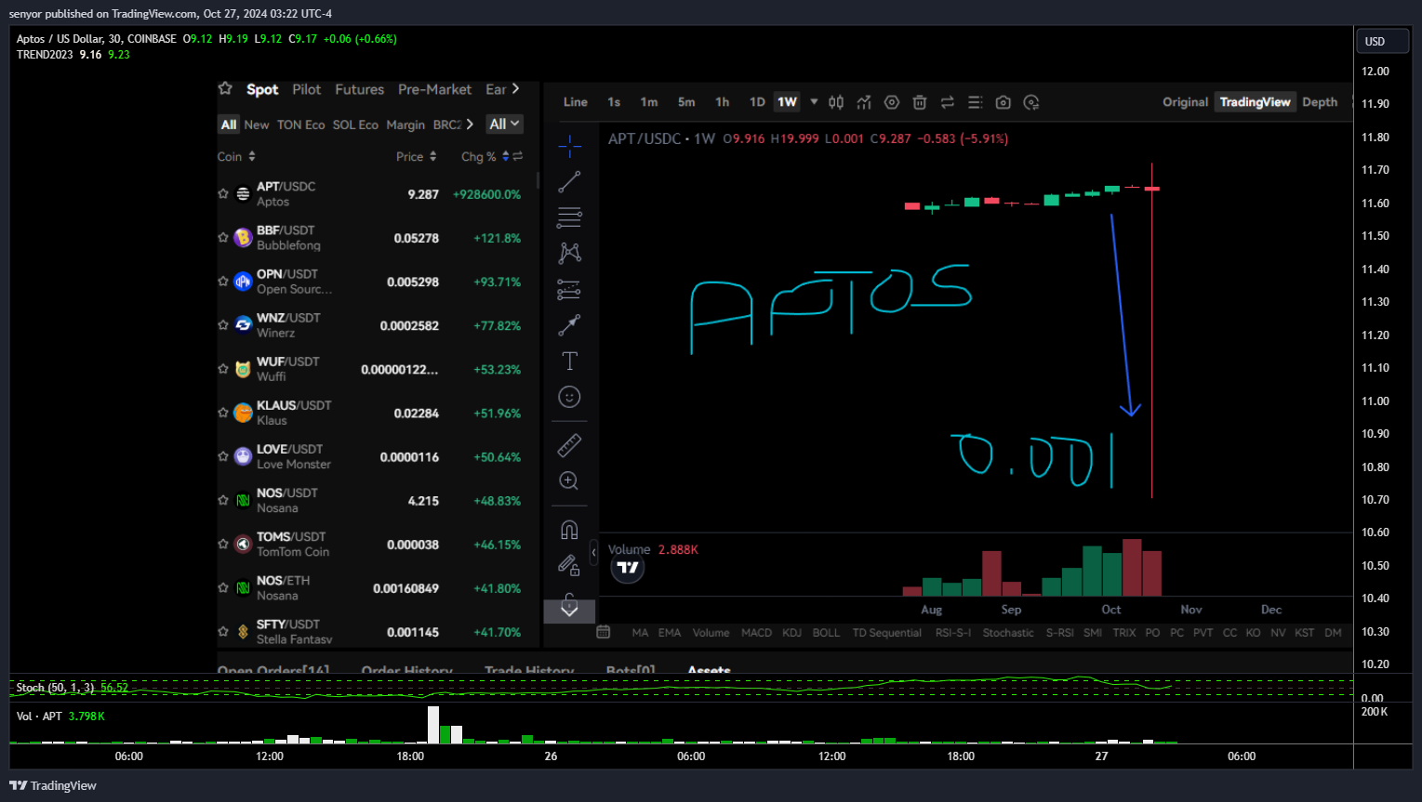
Task: Toggle stay-in-drawing-mode pencil lock
Action: tap(569, 565)
